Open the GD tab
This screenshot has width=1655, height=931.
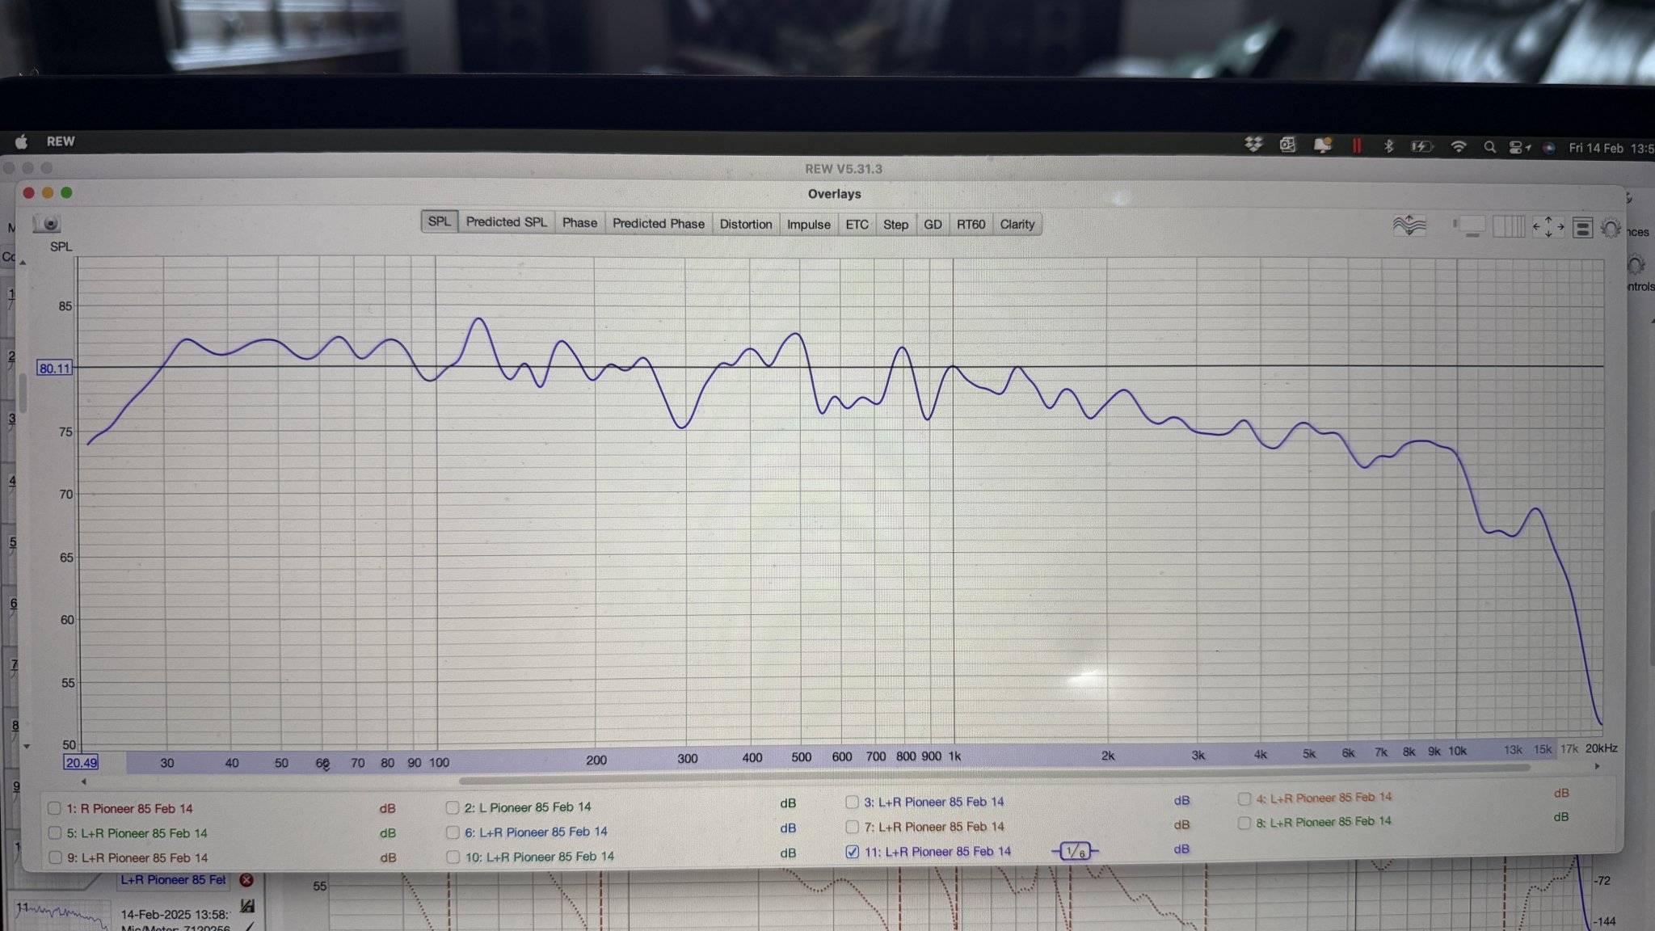coord(933,225)
